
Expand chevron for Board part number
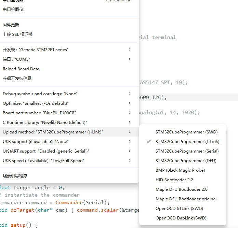[129, 113]
